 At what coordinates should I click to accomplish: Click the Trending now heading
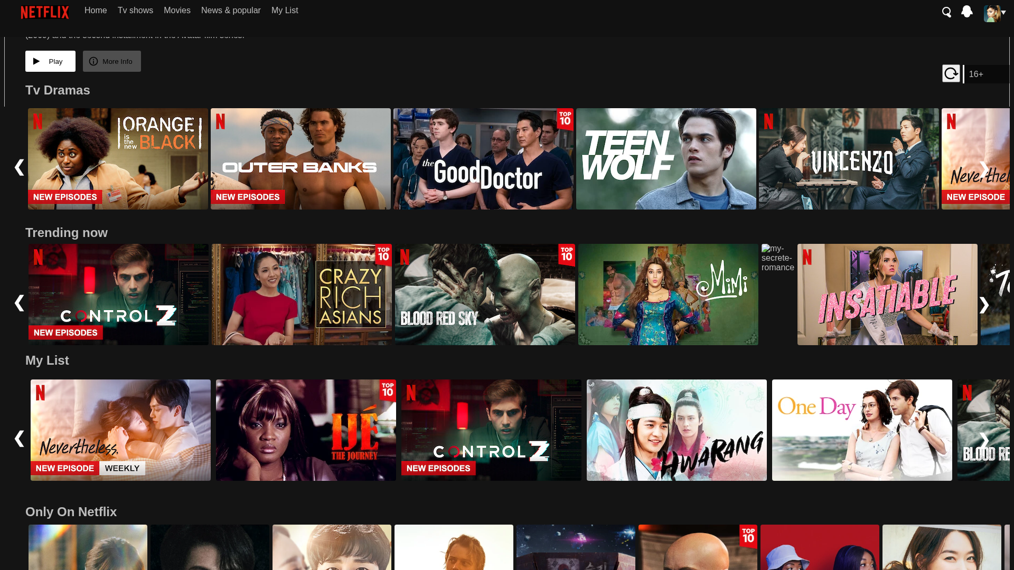[x=67, y=233]
